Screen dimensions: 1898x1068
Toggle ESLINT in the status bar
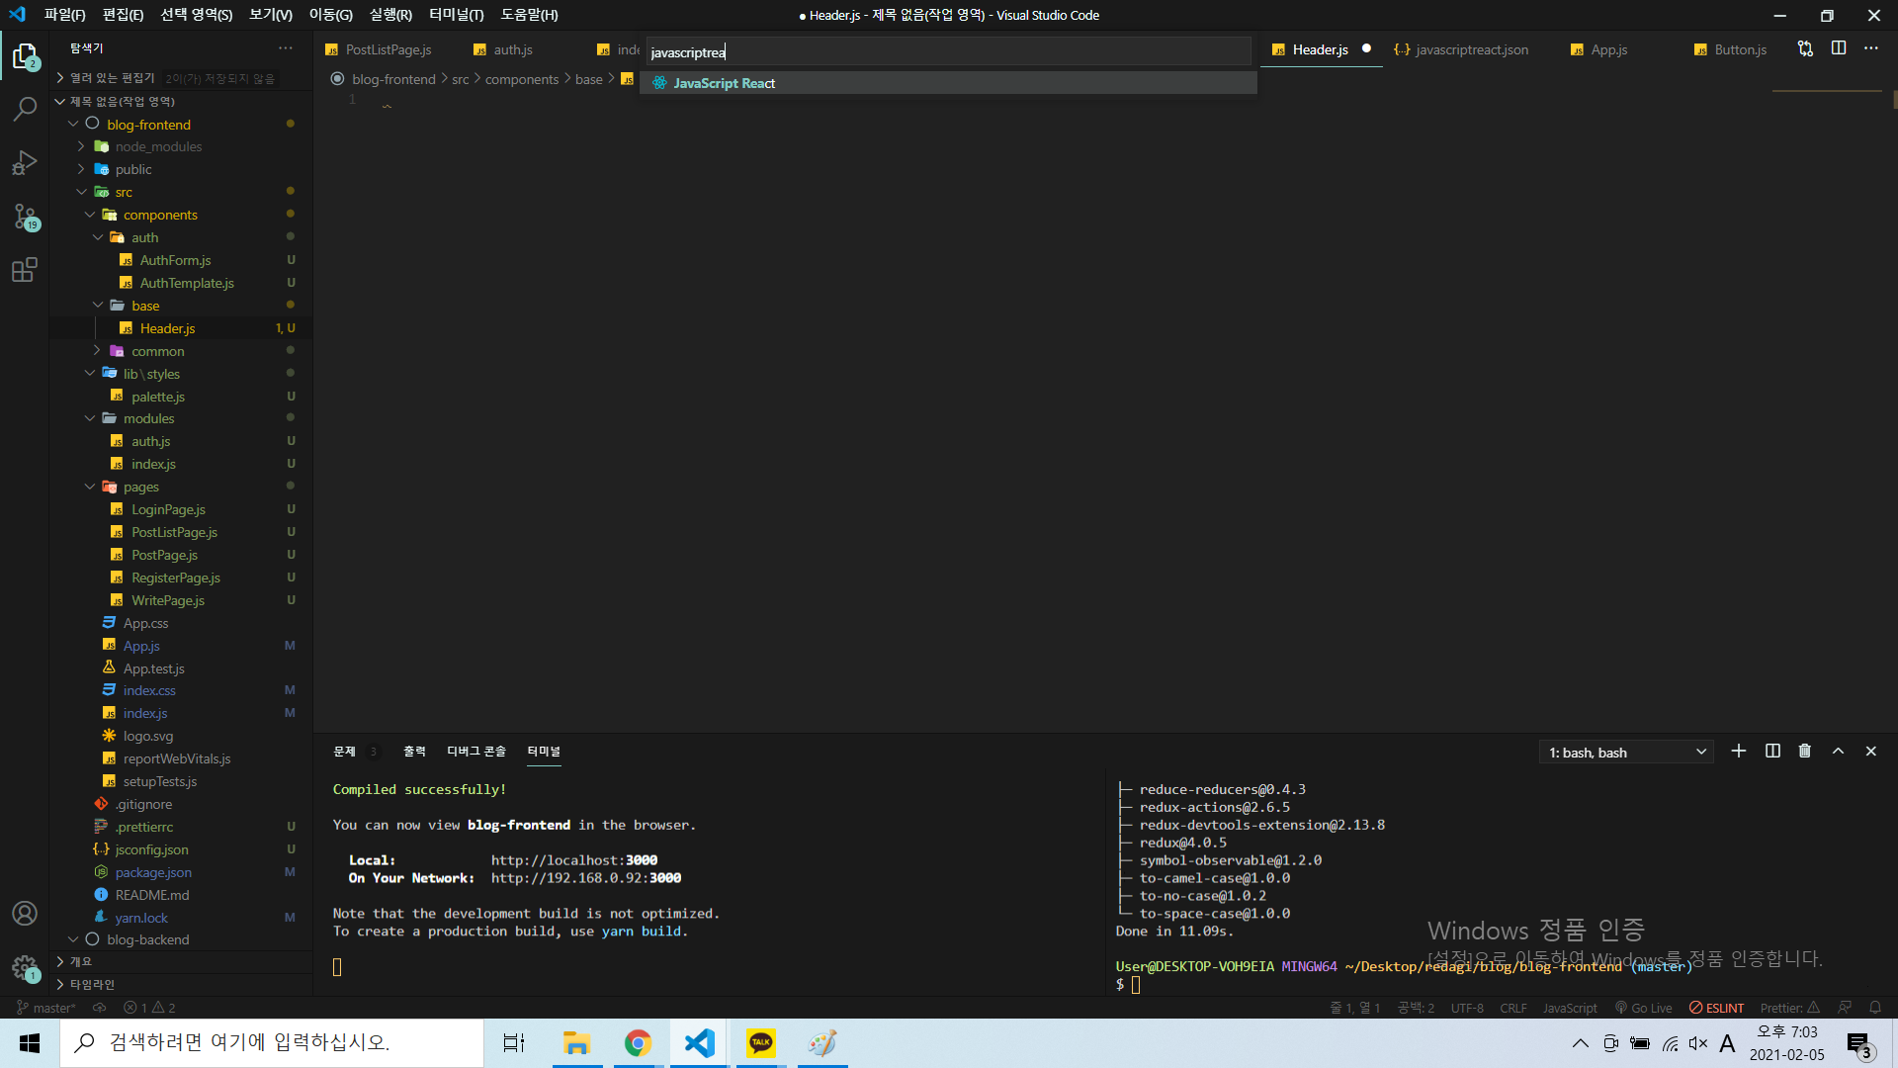1717,1008
